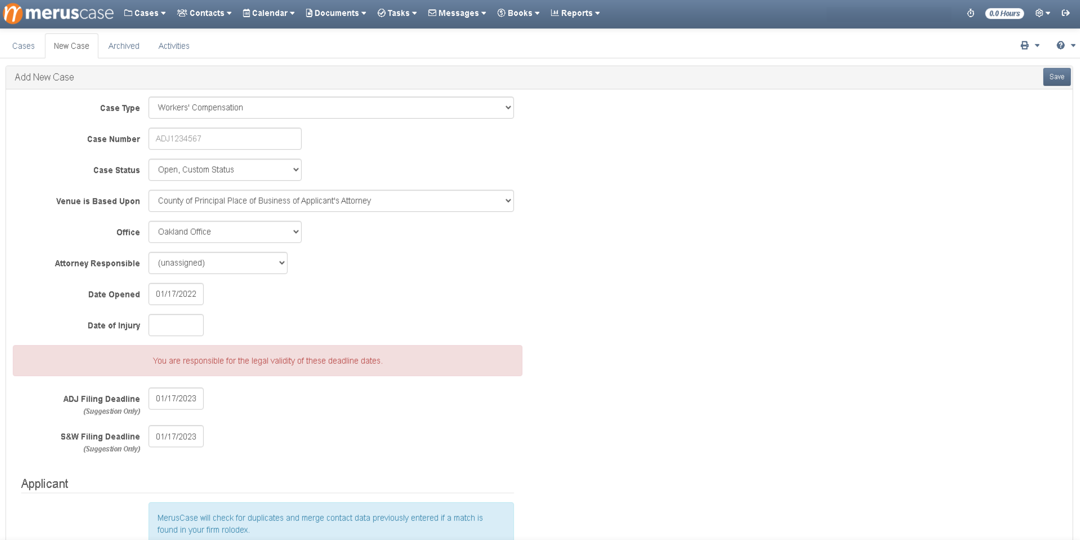Screen dimensions: 1080x540
Task: Click the Add New Case heading
Action: (x=44, y=77)
